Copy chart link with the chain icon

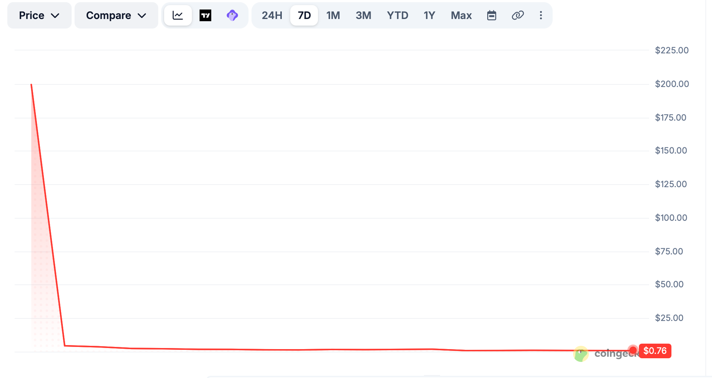[518, 15]
